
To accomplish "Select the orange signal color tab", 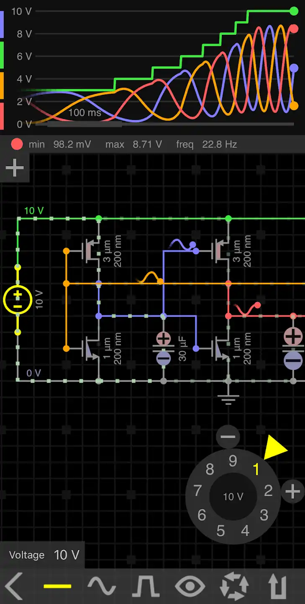I will click(x=2, y=86).
